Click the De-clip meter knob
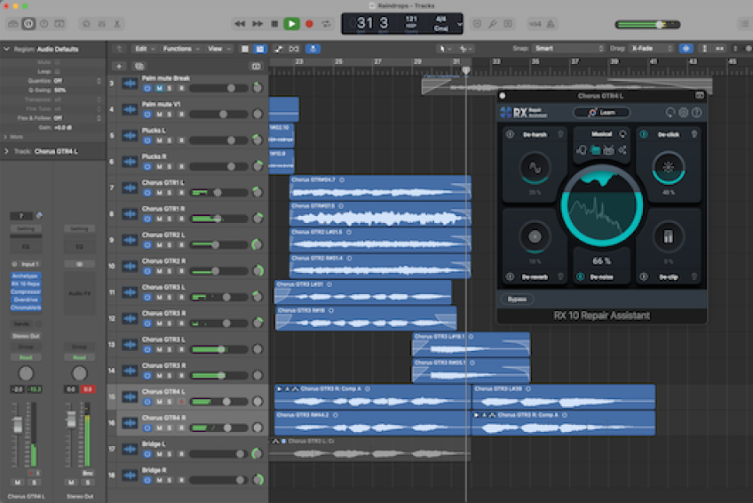This screenshot has width=753, height=503. (x=668, y=237)
